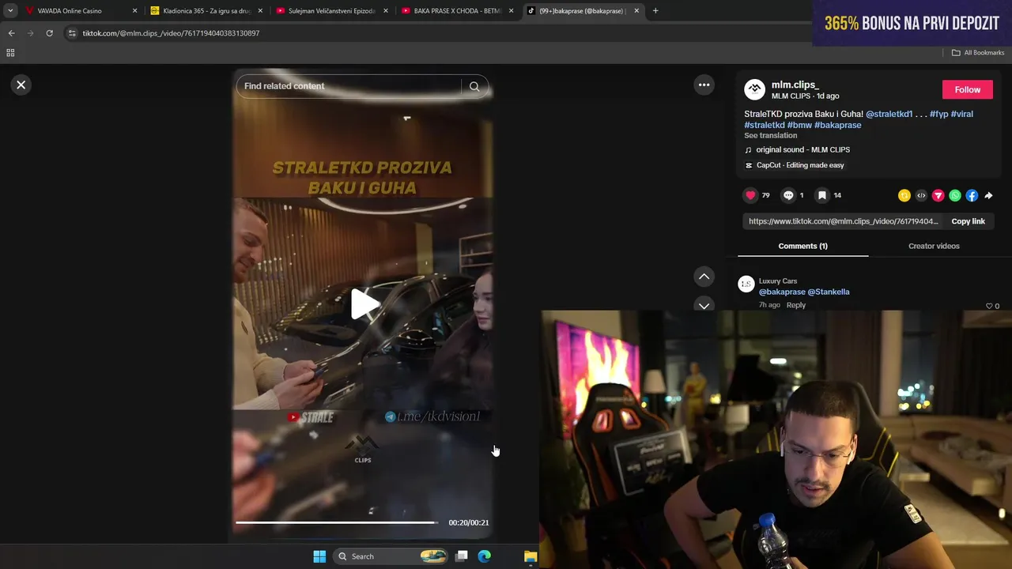Click the Find related content field
Viewport: 1012px width, 569px height.
(x=350, y=86)
